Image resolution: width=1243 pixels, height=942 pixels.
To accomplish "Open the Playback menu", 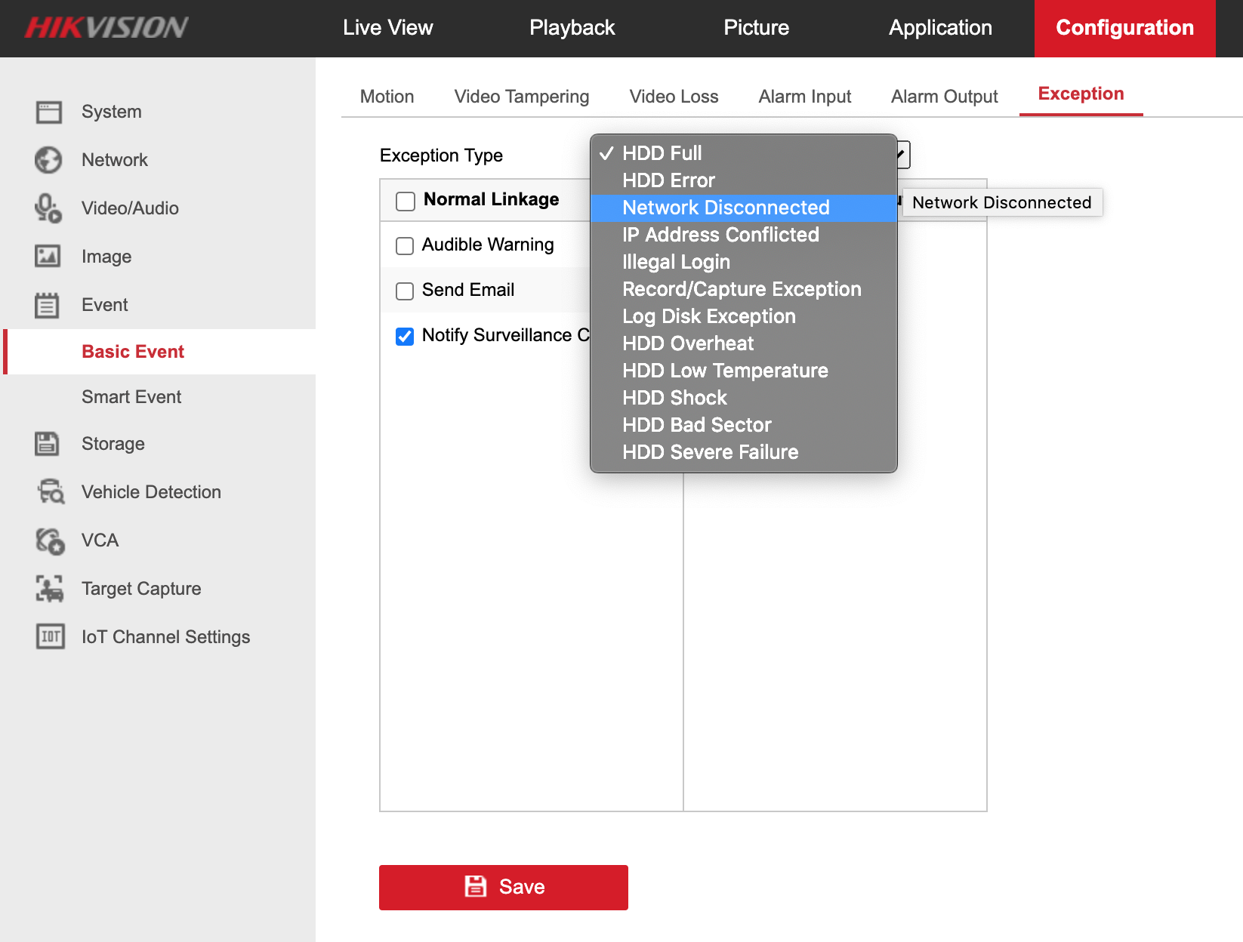I will (x=572, y=28).
